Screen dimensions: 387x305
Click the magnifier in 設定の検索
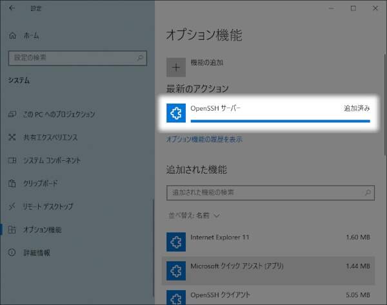(140, 58)
